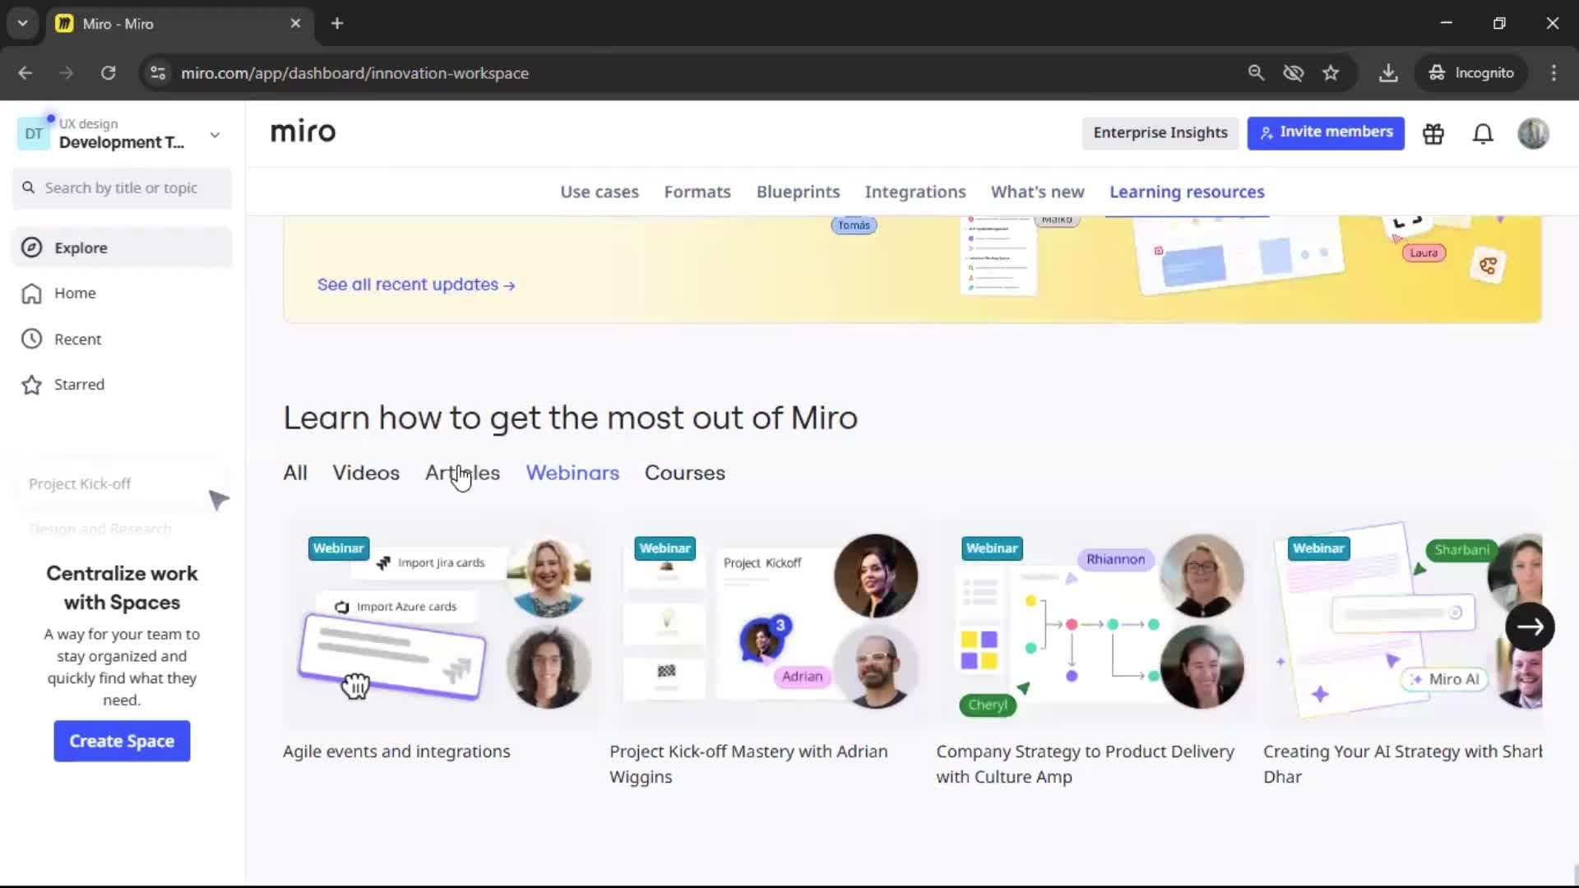Viewport: 1579px width, 888px height.
Task: Filter resources by Courses
Action: 684,473
